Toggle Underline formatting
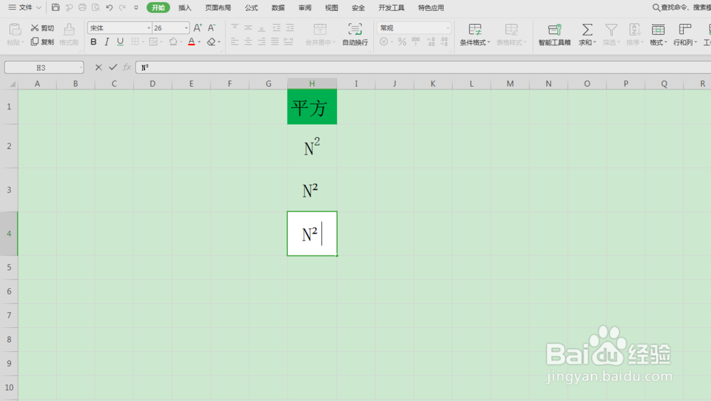The height and width of the screenshot is (401, 711). 120,42
